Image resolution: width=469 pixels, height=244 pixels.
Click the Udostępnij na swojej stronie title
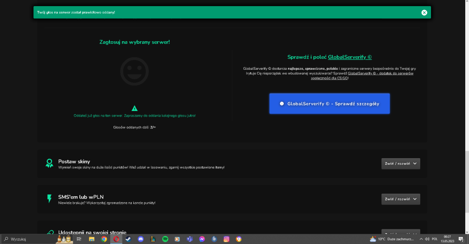click(x=92, y=232)
